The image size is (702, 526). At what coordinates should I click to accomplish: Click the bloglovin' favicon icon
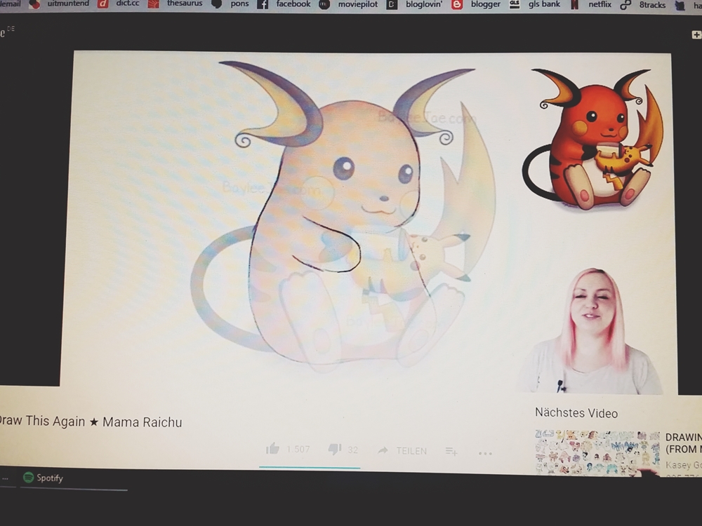click(392, 5)
